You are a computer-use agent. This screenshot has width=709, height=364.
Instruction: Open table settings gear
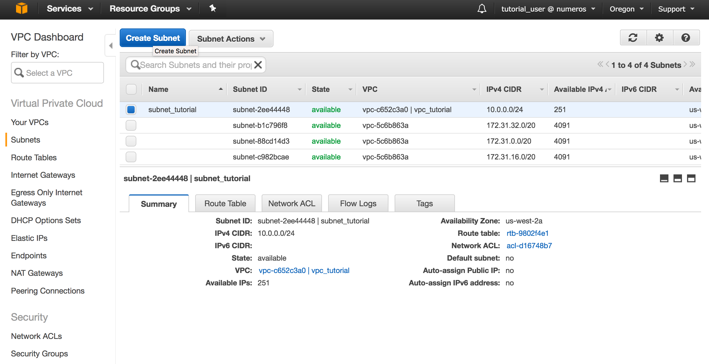click(659, 37)
